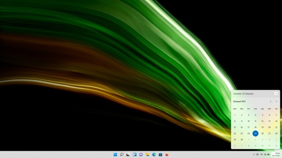
Task: Open Task View from the taskbar
Action: point(128,155)
